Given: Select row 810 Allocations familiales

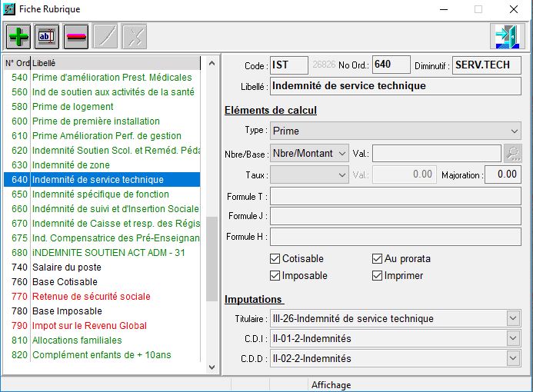Looking at the screenshot, I should point(102,341).
